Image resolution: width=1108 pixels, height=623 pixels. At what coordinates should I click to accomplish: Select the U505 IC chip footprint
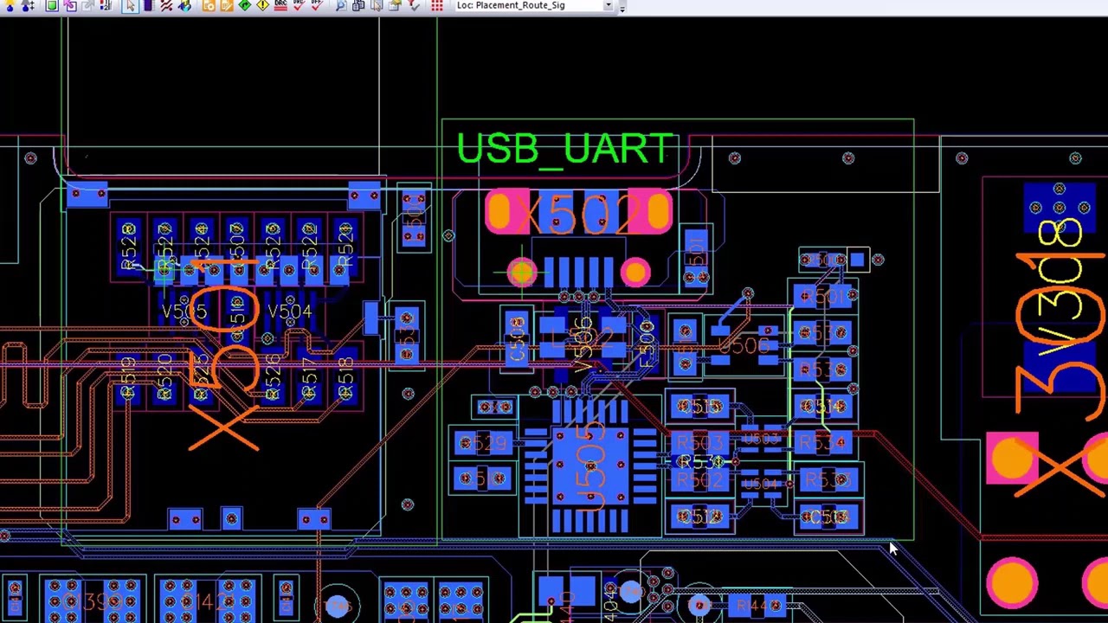pyautogui.click(x=591, y=468)
